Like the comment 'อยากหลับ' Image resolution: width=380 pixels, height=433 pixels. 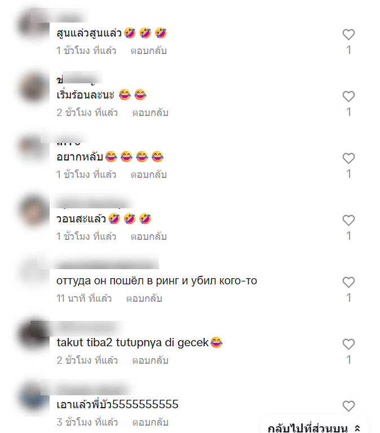point(348,158)
